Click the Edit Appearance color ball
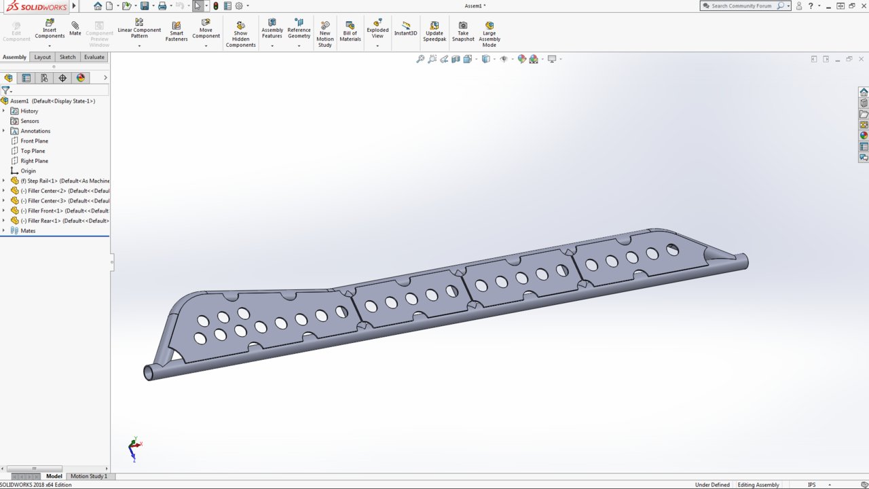 click(x=521, y=59)
